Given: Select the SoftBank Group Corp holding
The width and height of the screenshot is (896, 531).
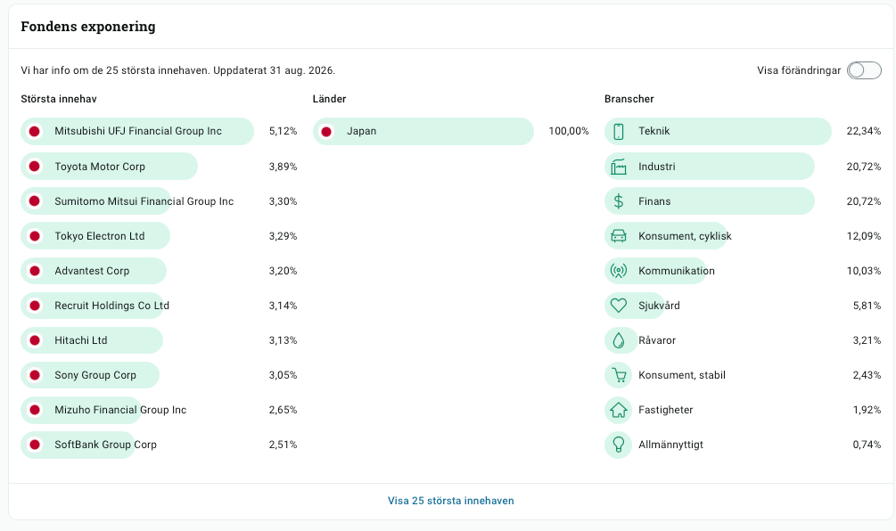Looking at the screenshot, I should (159, 445).
